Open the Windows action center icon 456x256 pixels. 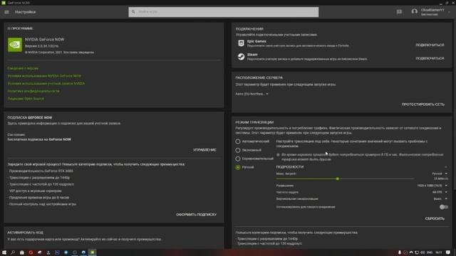[x=448, y=252]
